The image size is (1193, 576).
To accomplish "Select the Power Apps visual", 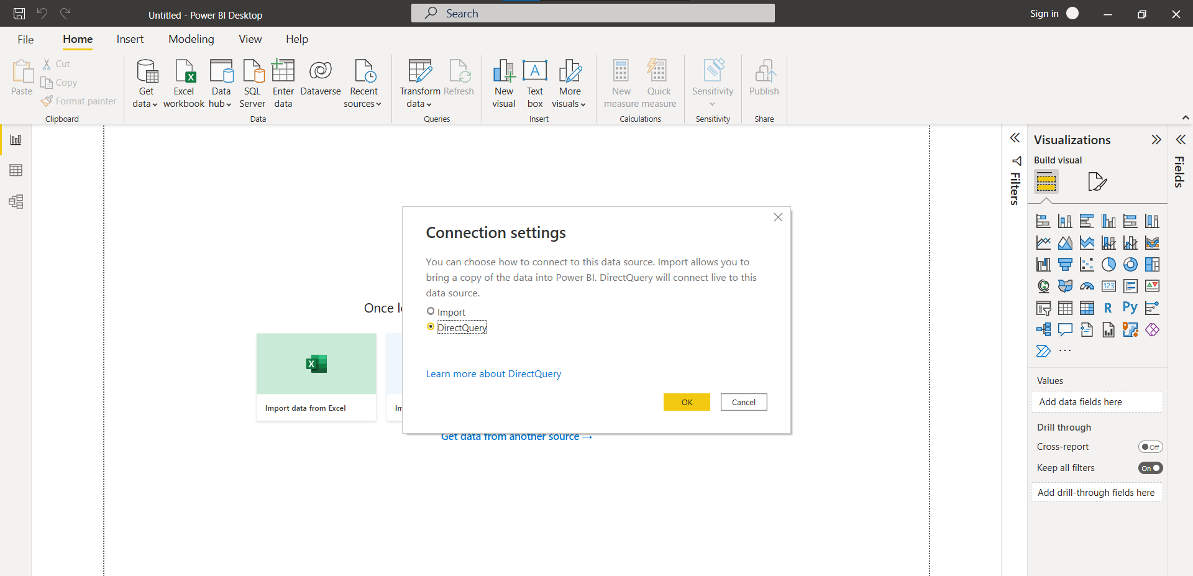I will [1152, 330].
